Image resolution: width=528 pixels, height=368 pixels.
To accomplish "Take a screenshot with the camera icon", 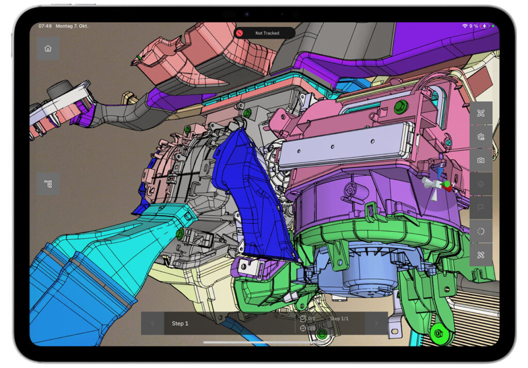I will [481, 160].
